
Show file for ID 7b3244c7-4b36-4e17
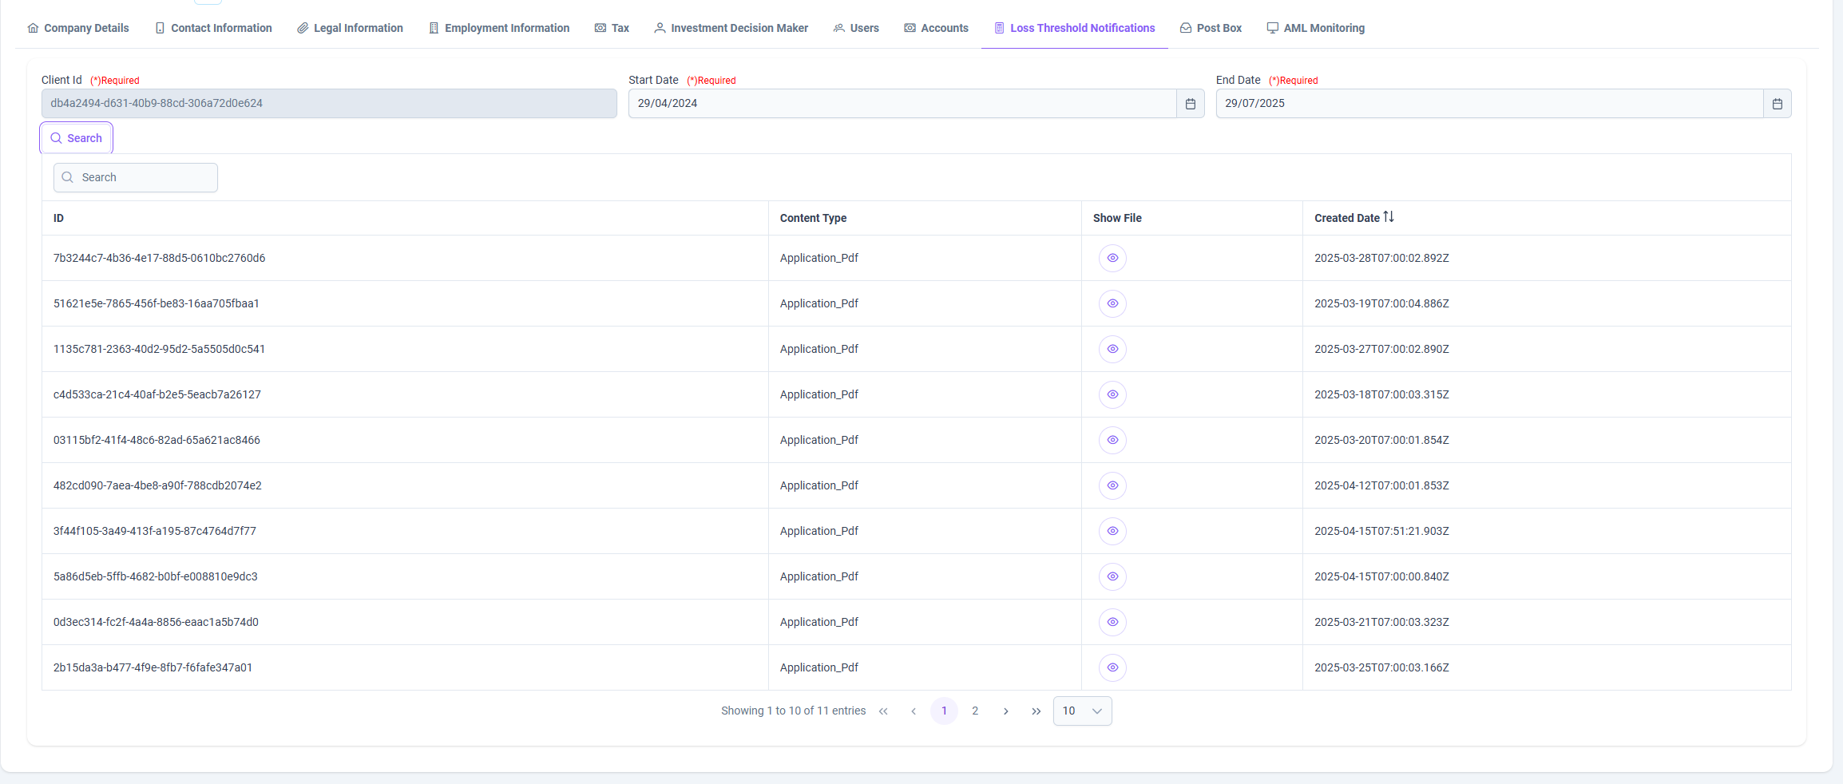click(x=1112, y=258)
